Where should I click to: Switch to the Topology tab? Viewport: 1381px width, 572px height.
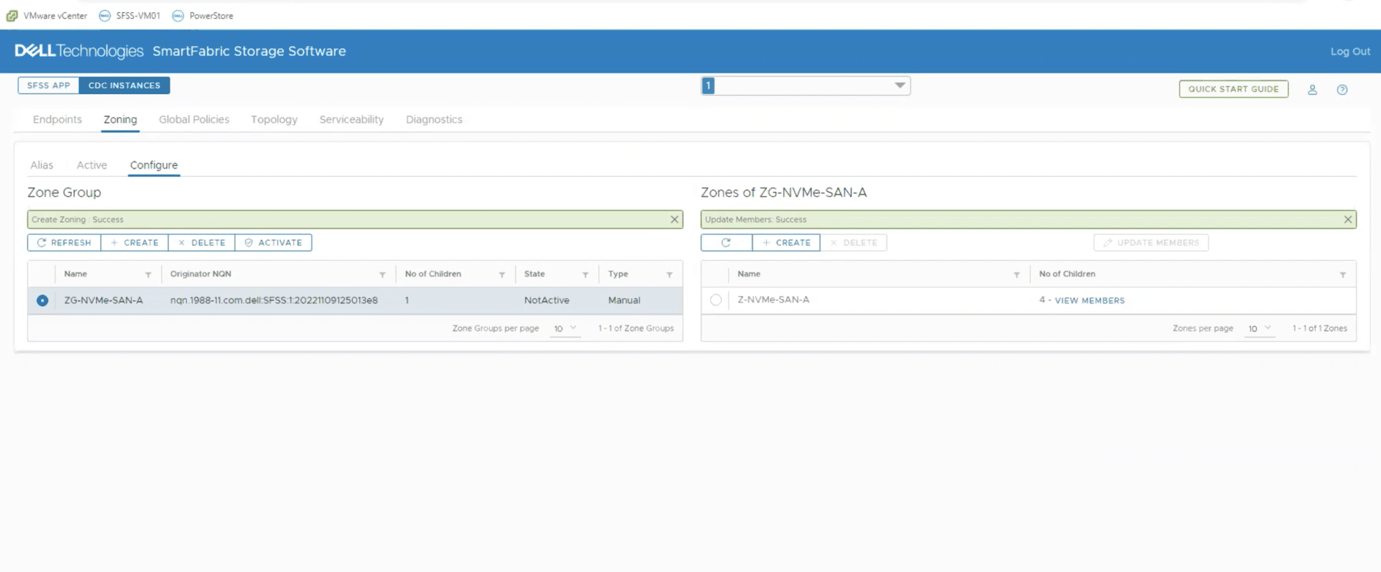tap(274, 119)
